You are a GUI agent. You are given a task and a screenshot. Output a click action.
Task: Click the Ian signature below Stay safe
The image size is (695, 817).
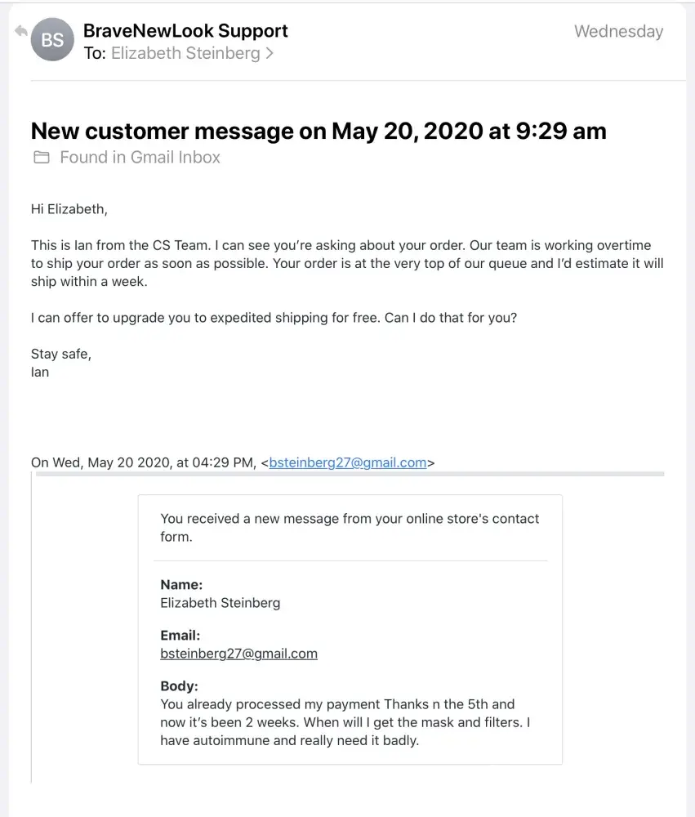(40, 372)
